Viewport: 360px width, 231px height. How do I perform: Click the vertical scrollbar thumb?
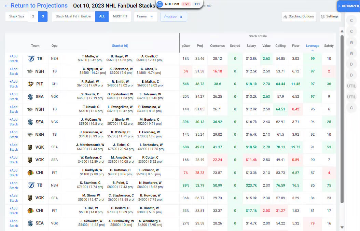[342, 119]
